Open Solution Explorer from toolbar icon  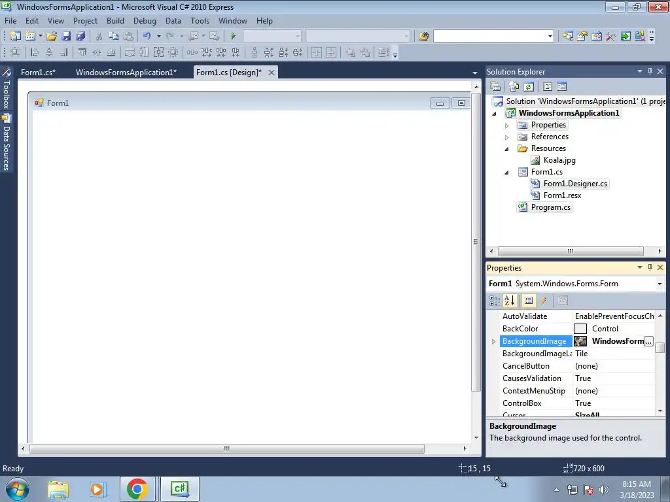567,37
